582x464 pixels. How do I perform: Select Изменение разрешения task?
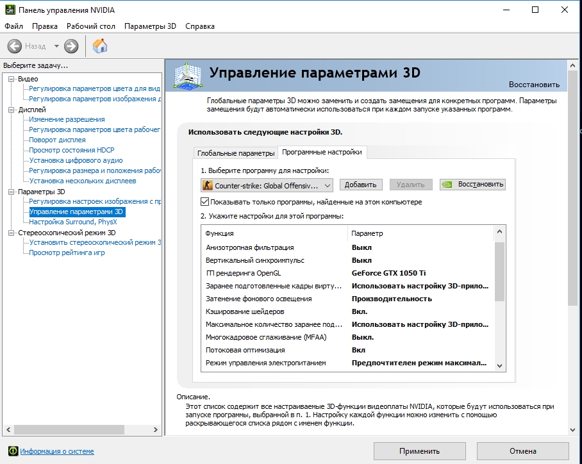[x=67, y=120]
